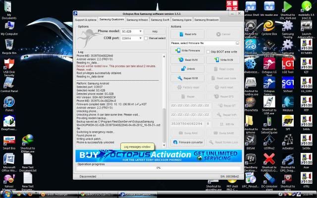Open bb reader.exe desktop icon
The width and height of the screenshot is (317, 198).
pyautogui.click(x=269, y=9)
